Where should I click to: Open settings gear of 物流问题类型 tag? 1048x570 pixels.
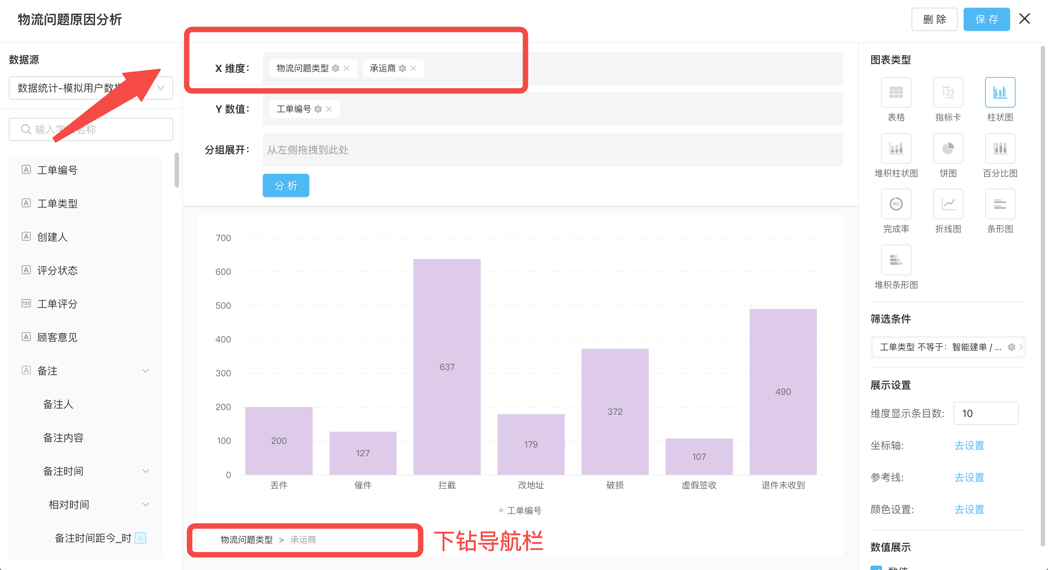coord(335,68)
